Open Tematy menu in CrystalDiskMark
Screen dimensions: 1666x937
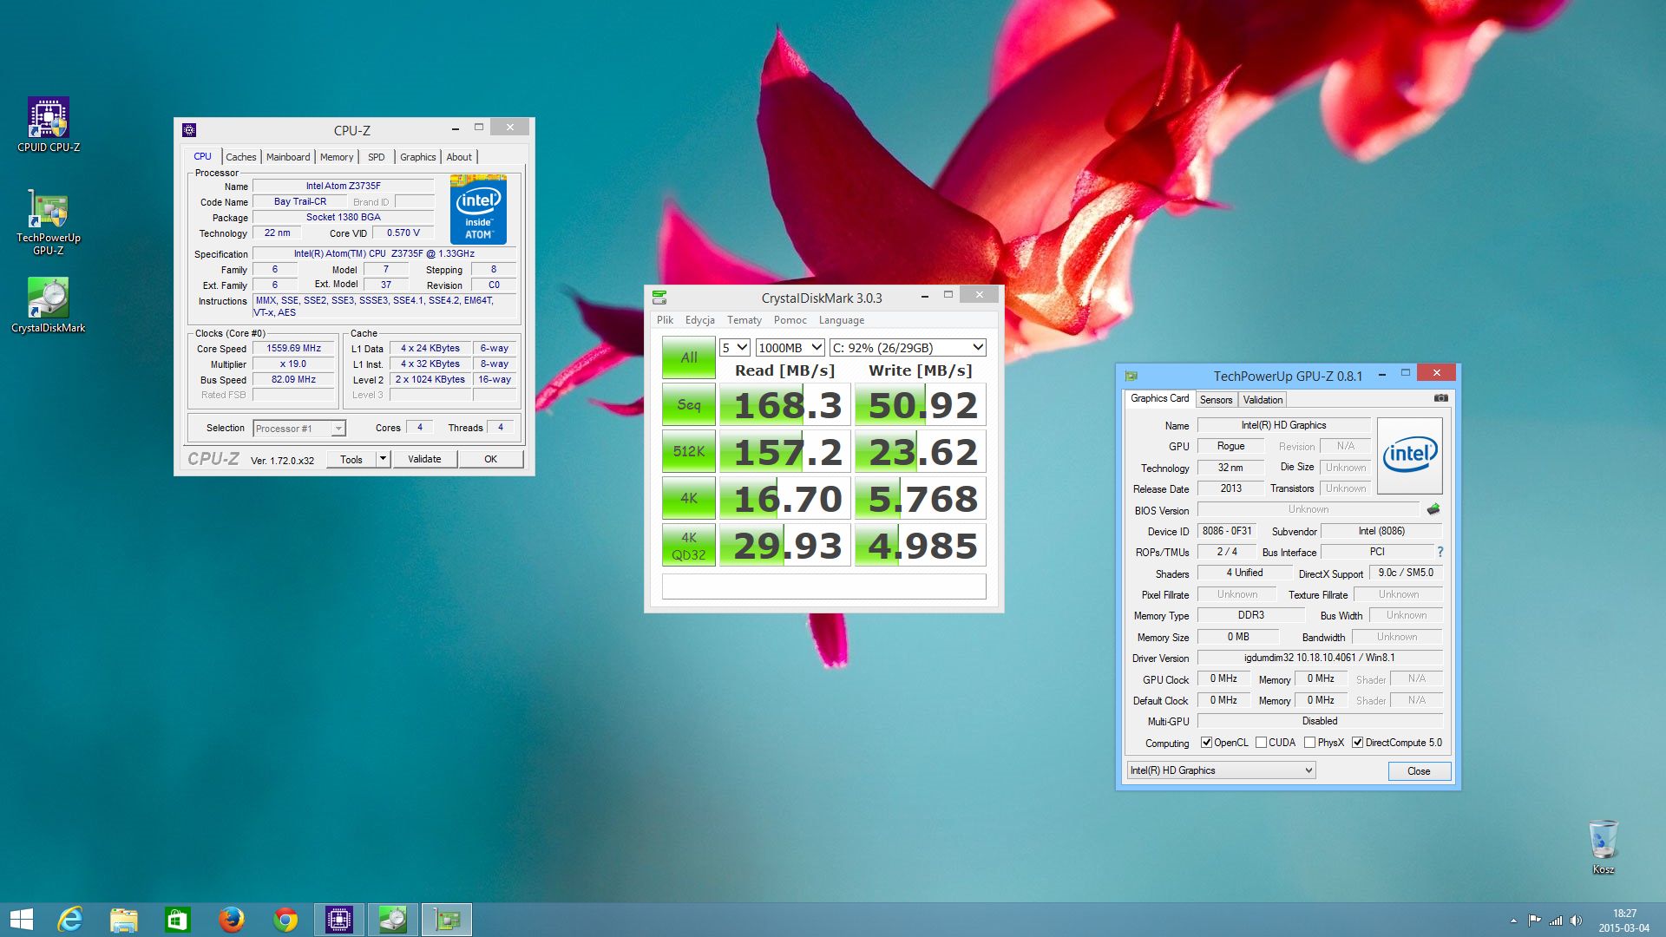coord(744,320)
